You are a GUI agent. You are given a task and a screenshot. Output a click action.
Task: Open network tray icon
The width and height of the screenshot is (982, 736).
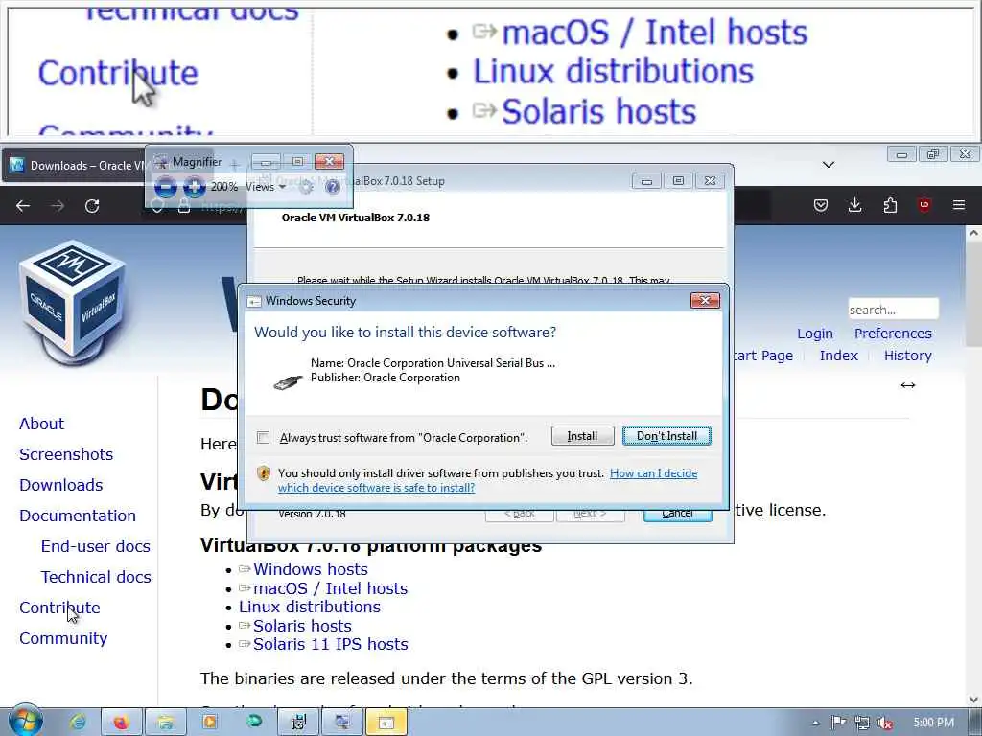tap(862, 723)
